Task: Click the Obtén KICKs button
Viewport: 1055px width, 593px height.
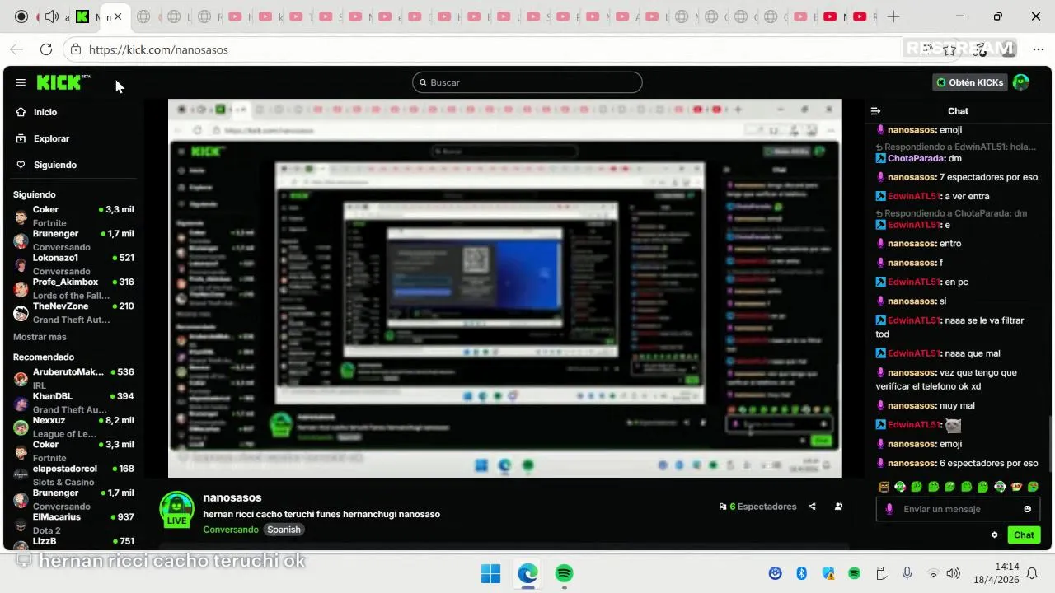Action: coord(970,82)
